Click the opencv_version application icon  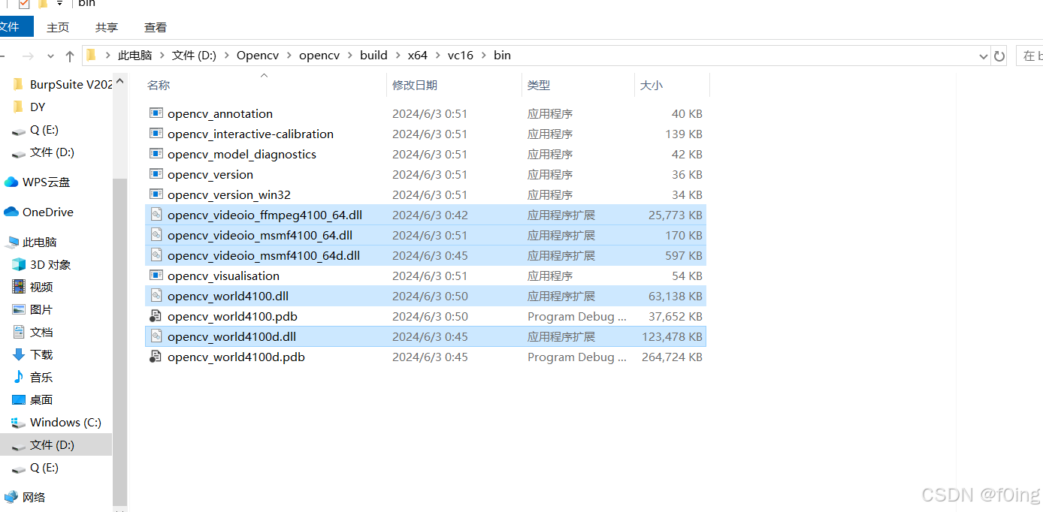tap(156, 174)
